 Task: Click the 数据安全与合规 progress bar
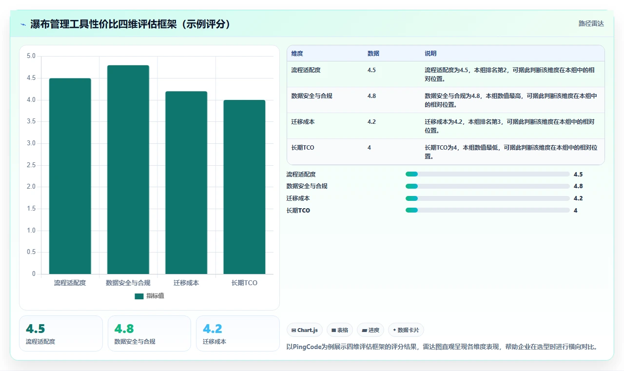(x=487, y=186)
